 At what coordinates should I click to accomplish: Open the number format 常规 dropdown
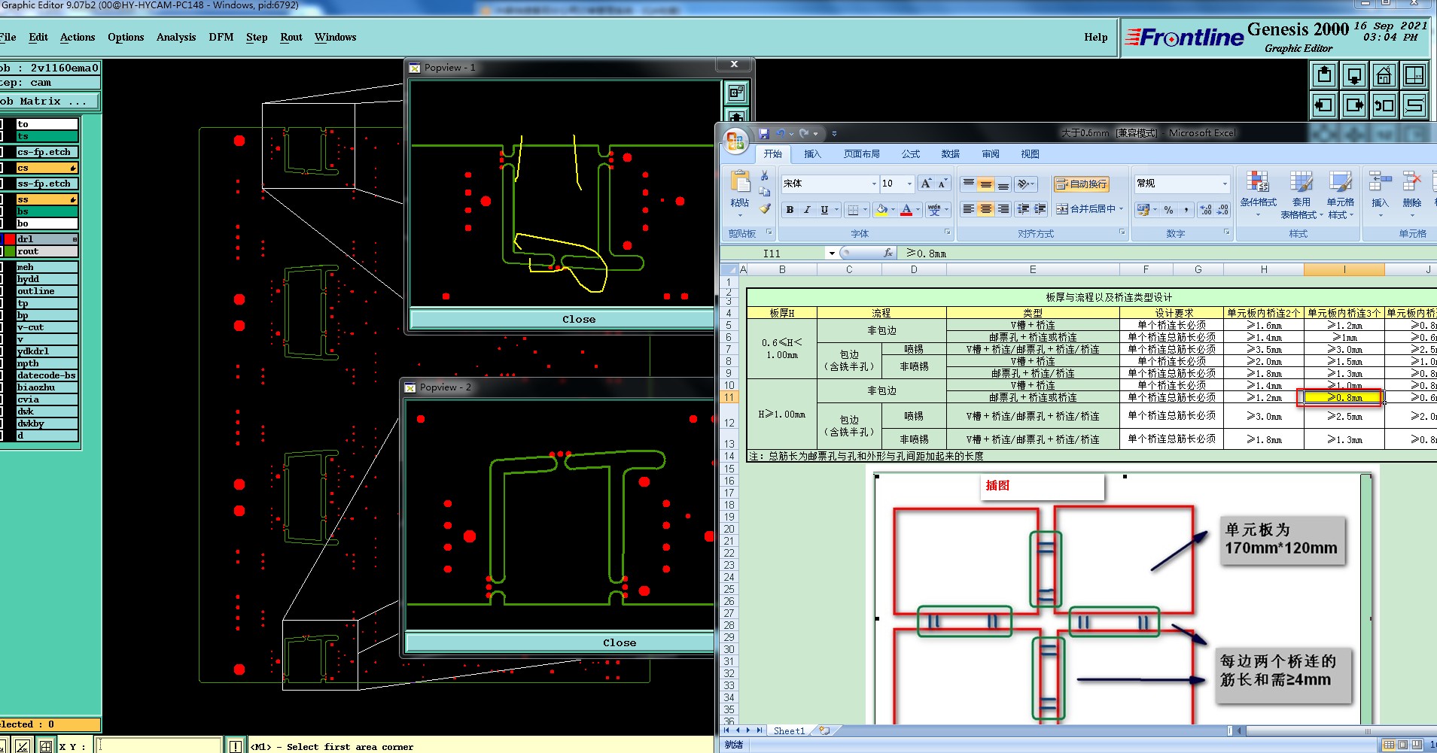[1224, 184]
